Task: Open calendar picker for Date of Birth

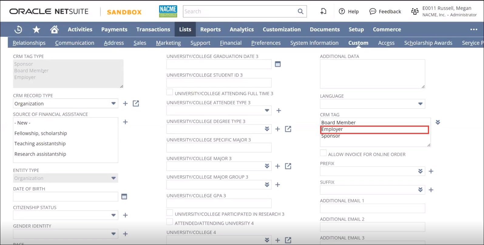Action: [124, 197]
